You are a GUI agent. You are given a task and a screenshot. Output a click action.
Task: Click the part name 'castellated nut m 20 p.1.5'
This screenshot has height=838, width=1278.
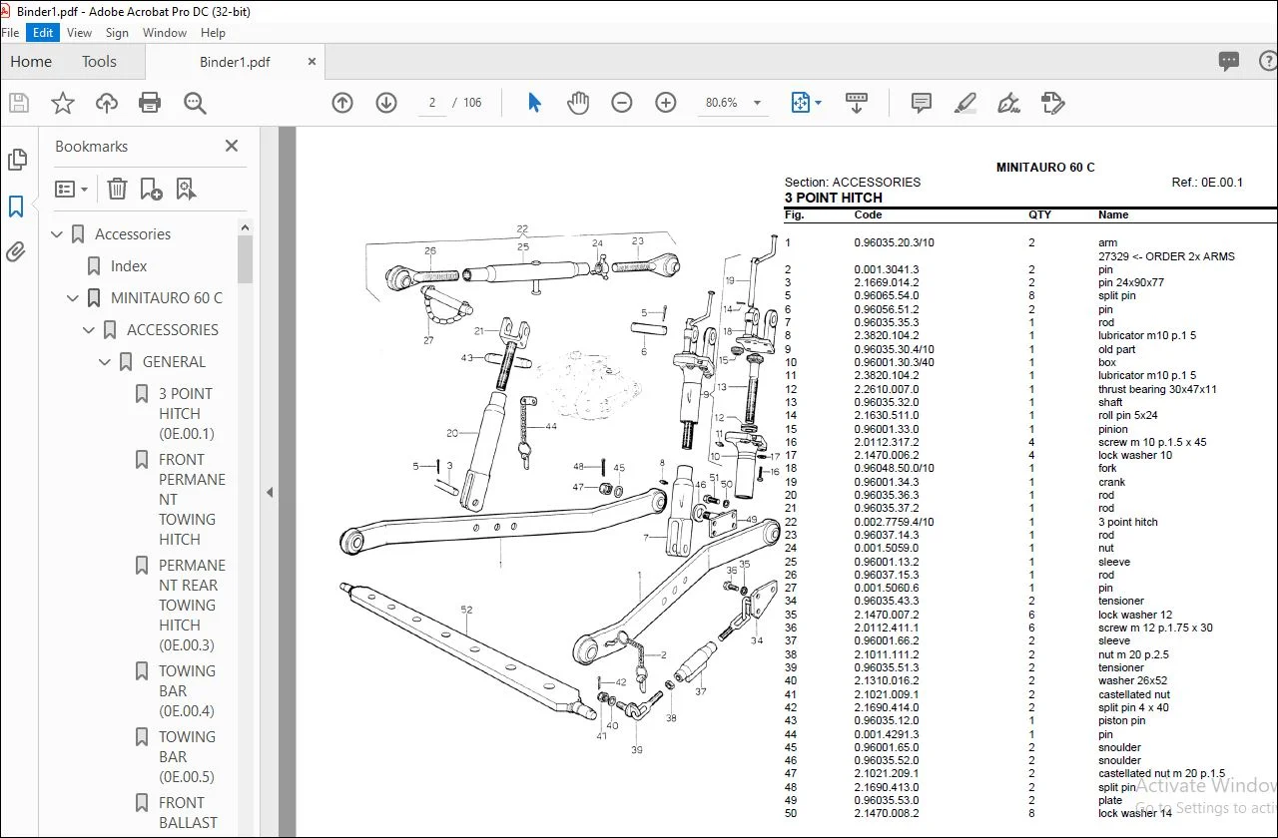[x=1161, y=774]
